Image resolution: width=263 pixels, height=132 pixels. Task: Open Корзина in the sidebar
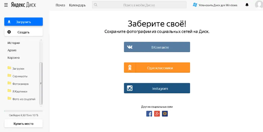point(14,58)
